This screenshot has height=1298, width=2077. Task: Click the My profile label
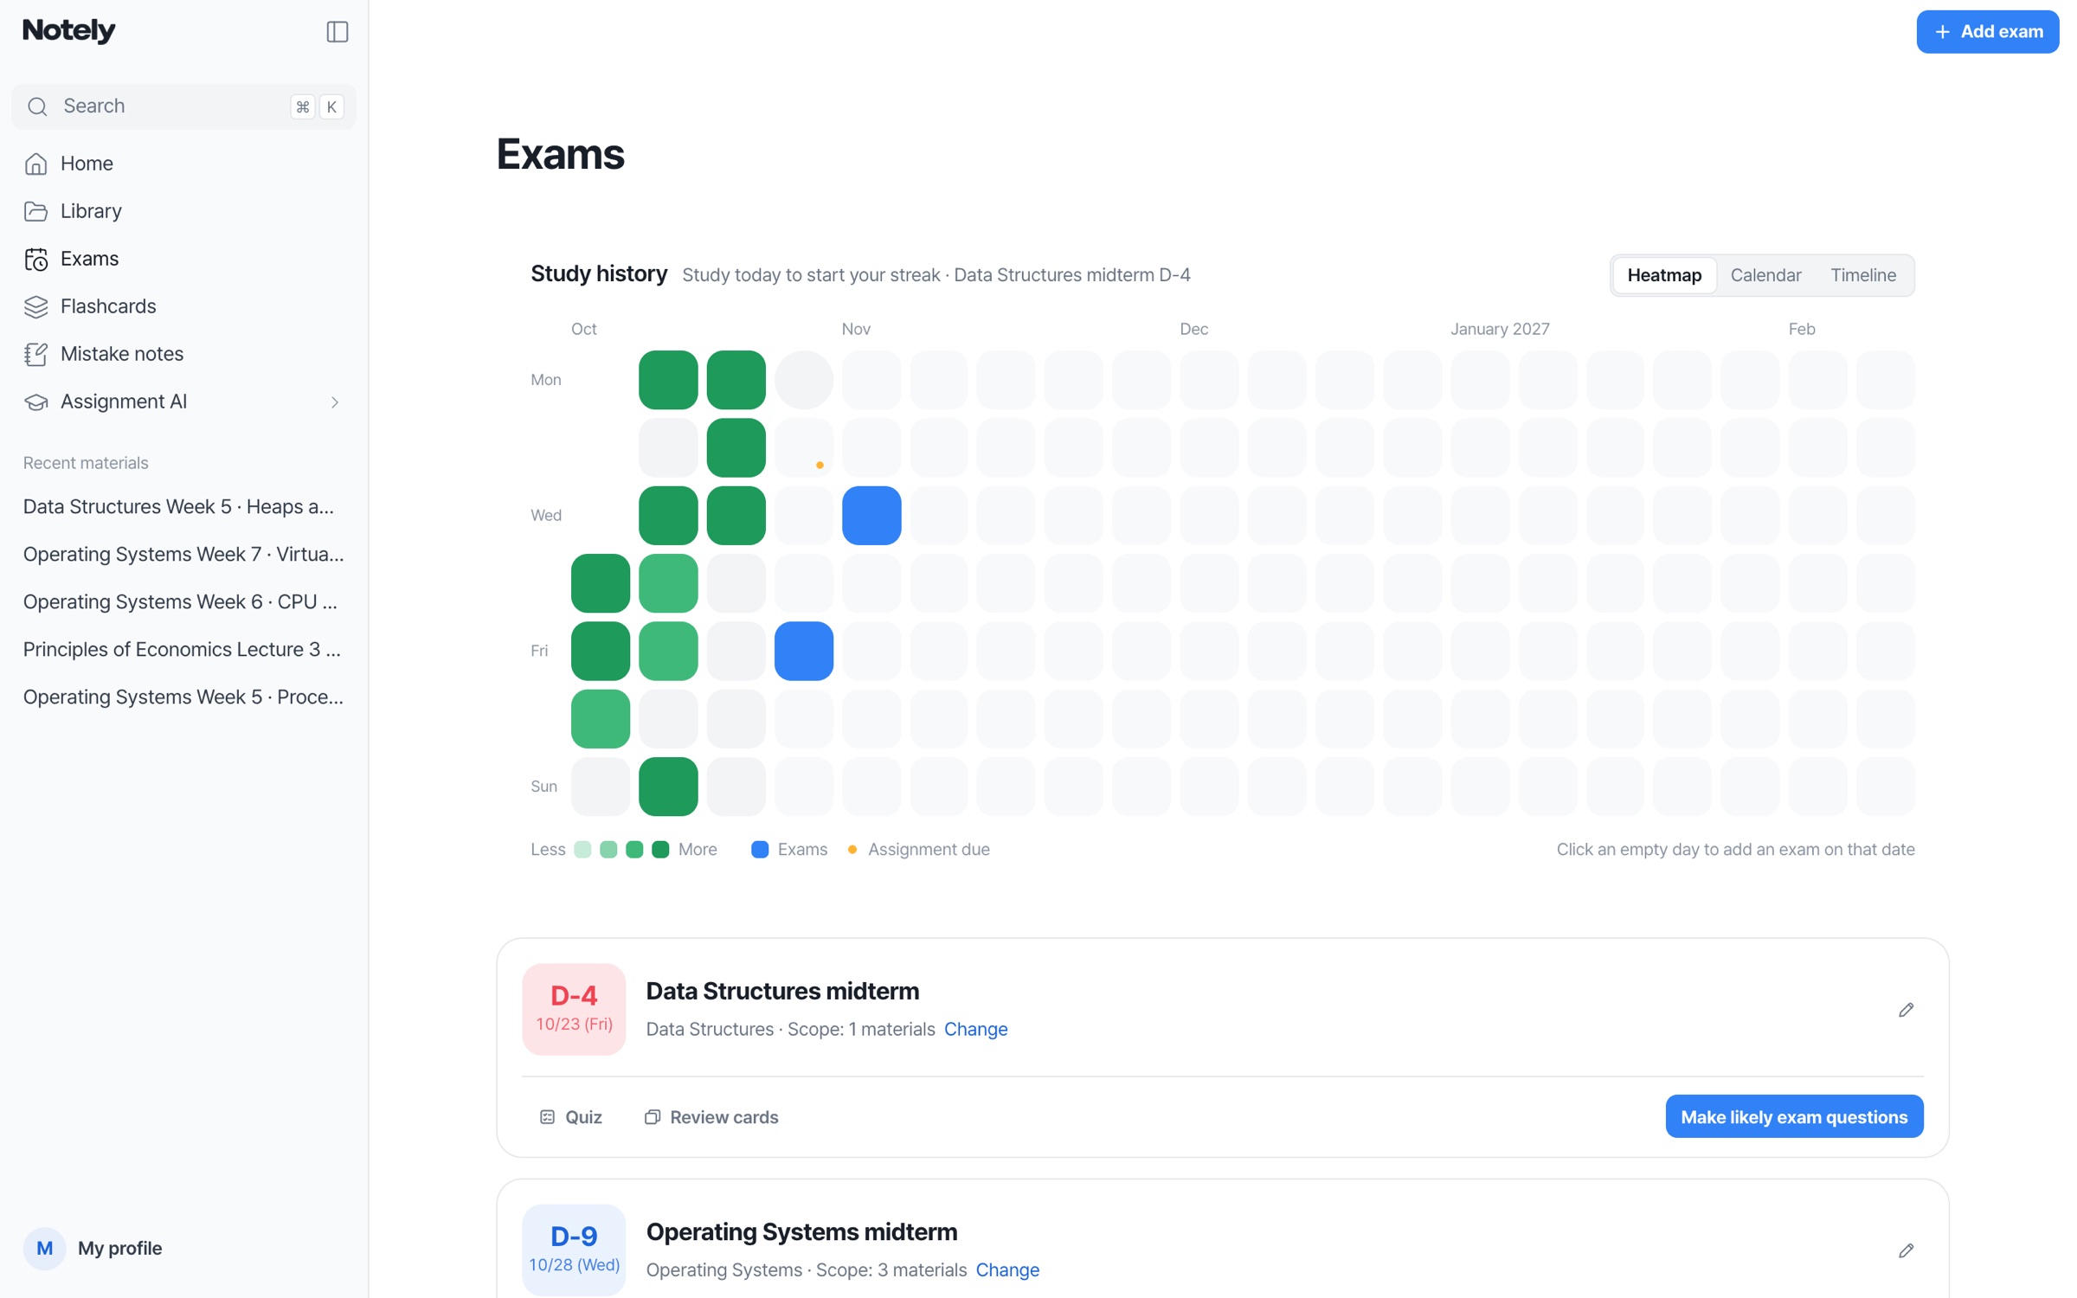coord(120,1249)
